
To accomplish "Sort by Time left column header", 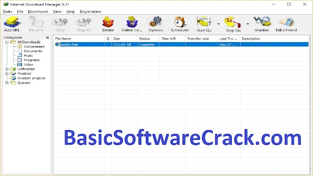I will (x=173, y=39).
